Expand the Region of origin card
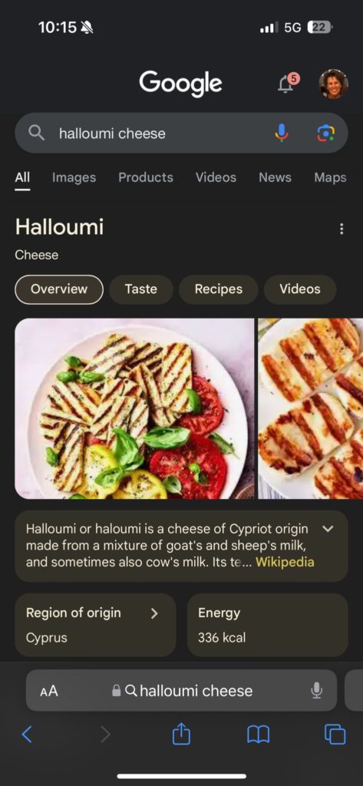 [x=96, y=625]
